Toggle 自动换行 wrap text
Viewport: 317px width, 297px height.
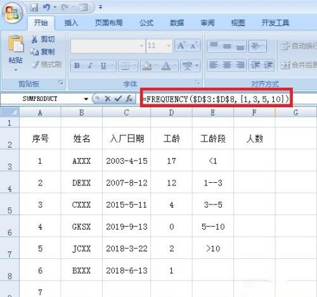click(299, 46)
